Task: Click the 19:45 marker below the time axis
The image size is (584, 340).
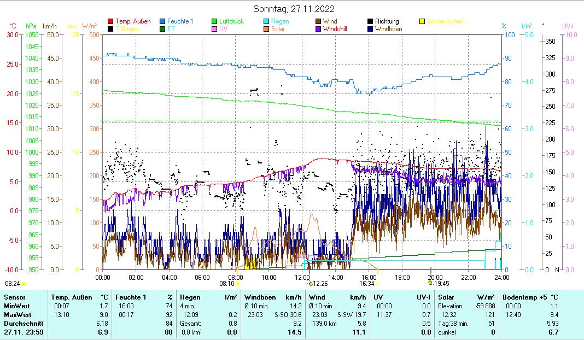Action: coord(440,283)
